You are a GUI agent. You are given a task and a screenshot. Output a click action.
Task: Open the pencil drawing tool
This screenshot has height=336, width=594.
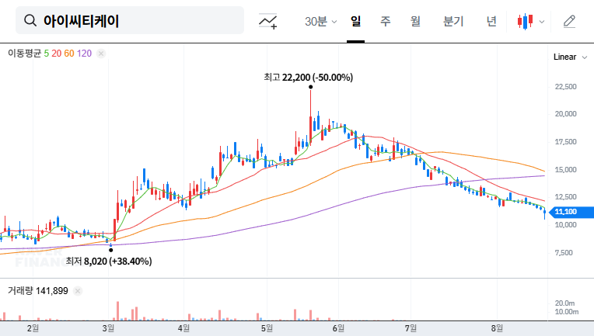pos(569,21)
